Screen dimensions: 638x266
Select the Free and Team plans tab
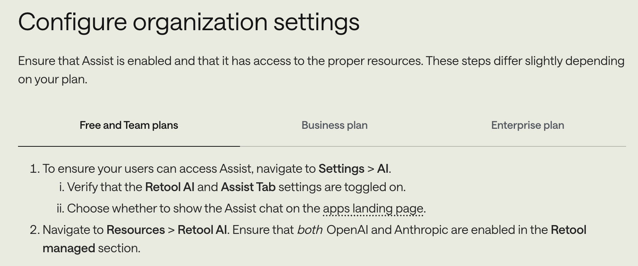(129, 125)
